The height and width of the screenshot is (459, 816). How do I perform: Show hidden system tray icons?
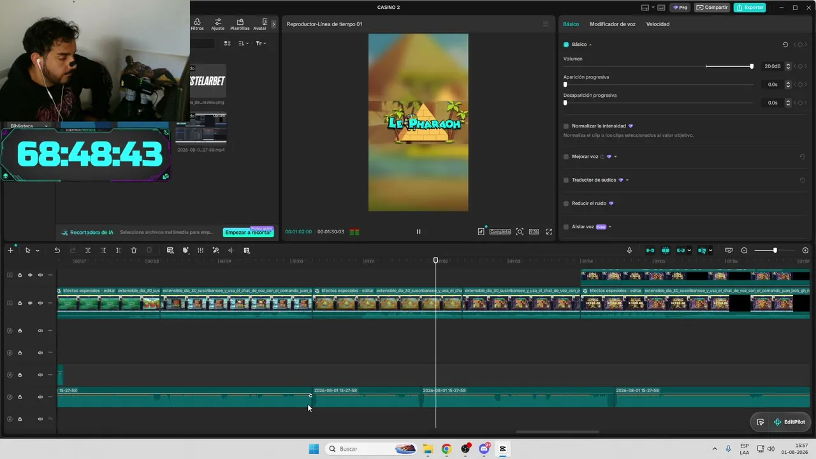point(714,449)
